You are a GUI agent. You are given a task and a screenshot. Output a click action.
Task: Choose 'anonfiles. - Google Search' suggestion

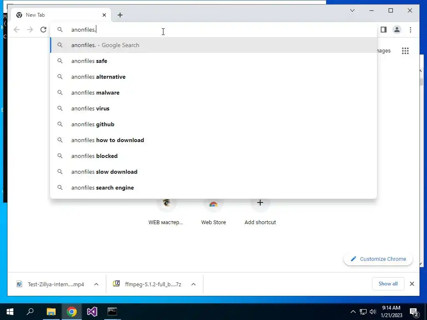(x=213, y=45)
